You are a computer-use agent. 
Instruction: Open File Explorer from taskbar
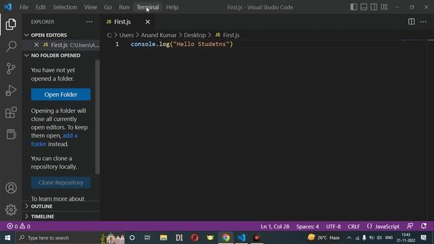[163, 238]
